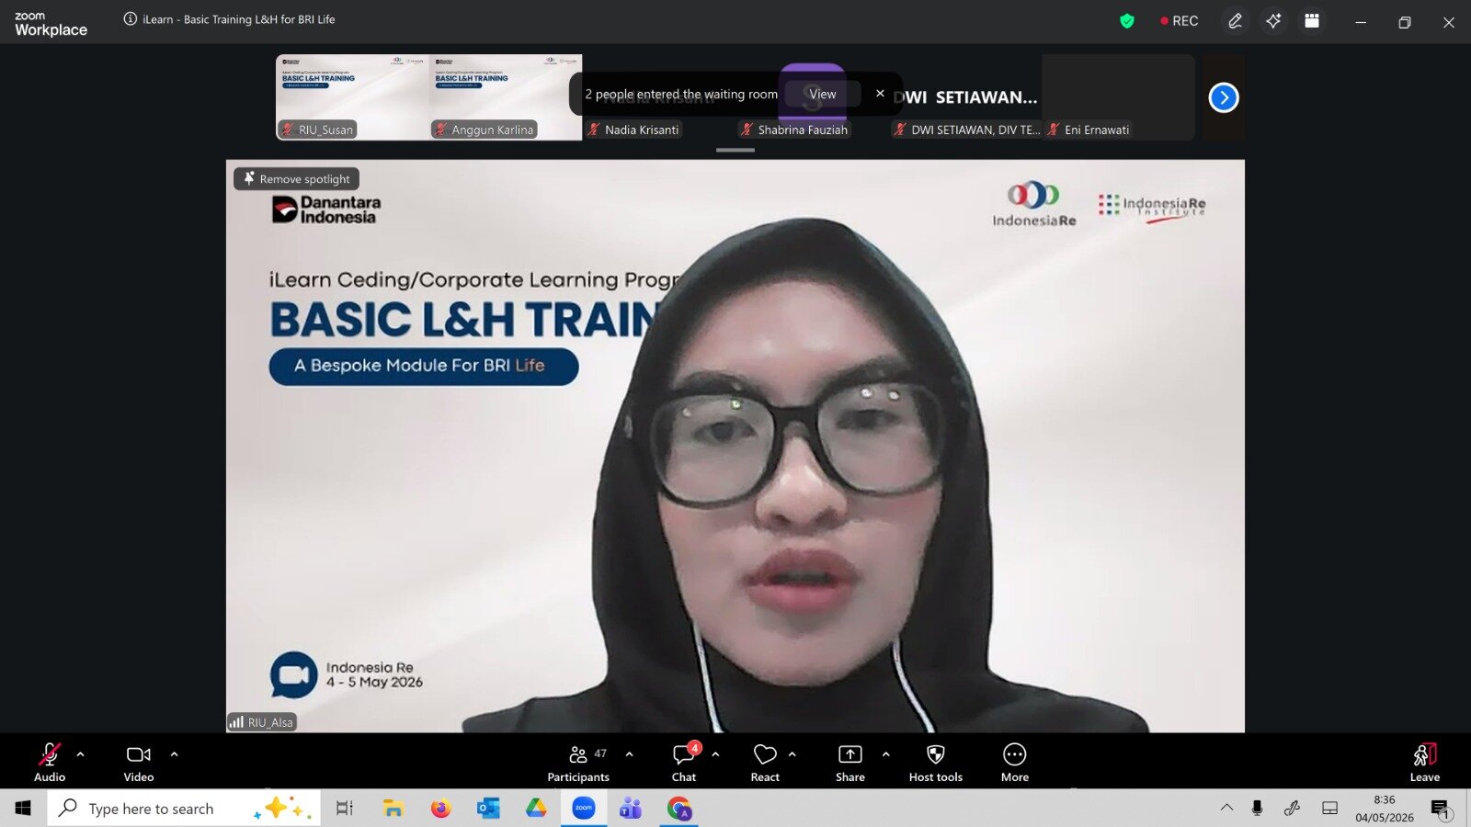Switch to Zoom in the taskbar
Viewport: 1471px width, 827px height.
pos(584,809)
